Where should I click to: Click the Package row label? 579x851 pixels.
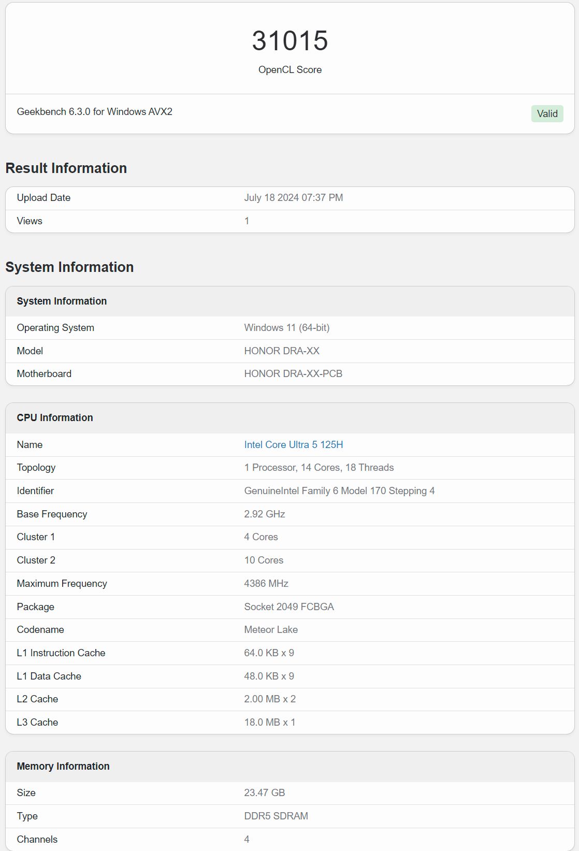tap(35, 607)
